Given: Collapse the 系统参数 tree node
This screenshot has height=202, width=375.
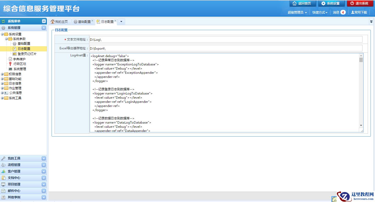Looking at the screenshot, I should point(7,39).
